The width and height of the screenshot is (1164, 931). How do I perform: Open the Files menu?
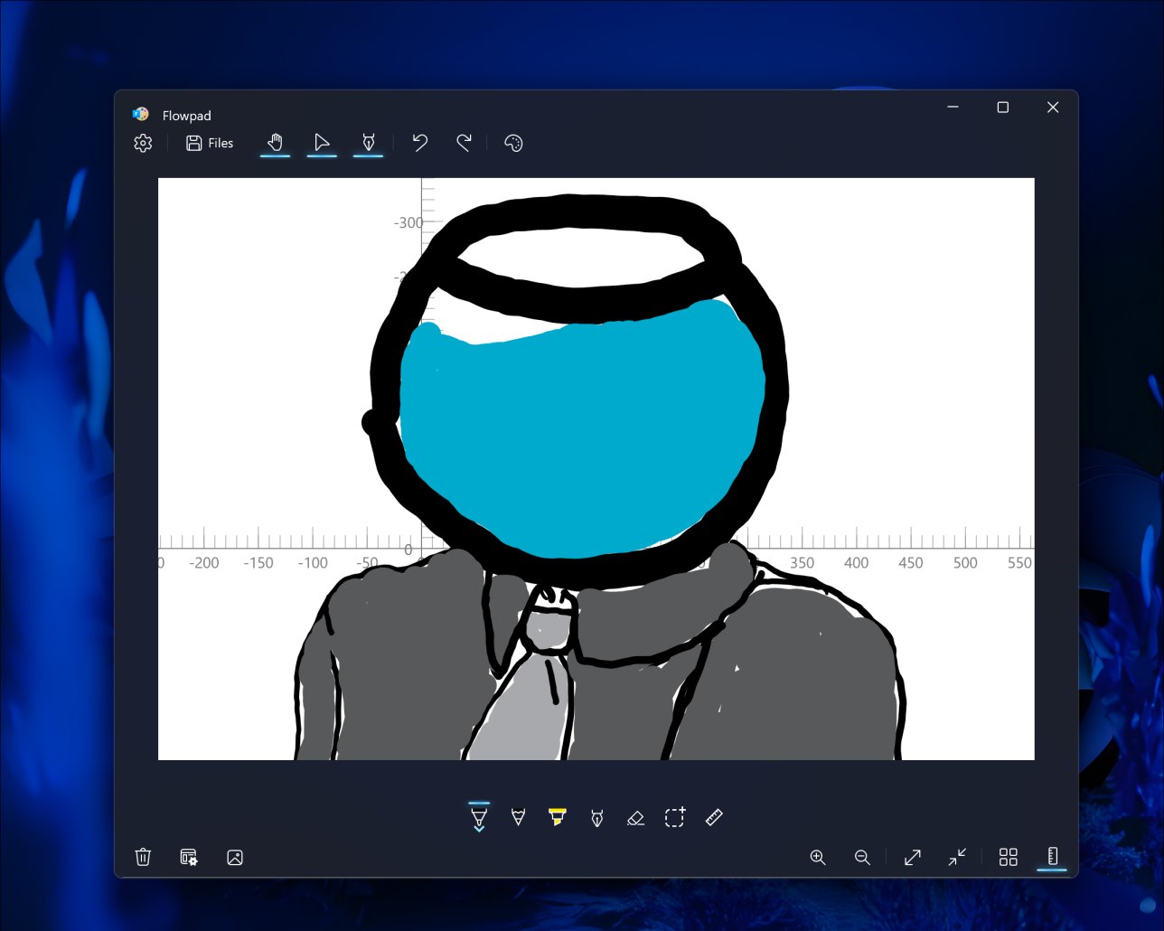pos(209,142)
